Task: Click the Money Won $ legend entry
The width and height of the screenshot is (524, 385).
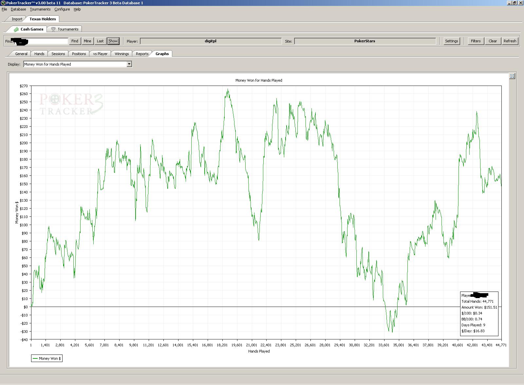Action: pos(47,358)
